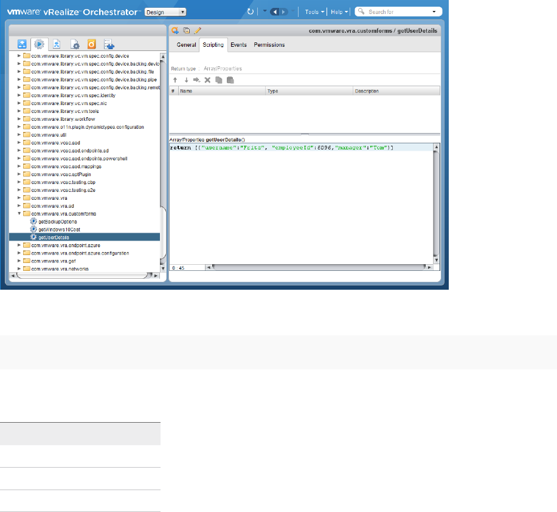
Task: Select com.vmware.library.vc.vm.spec.identity folder
Action: tap(73, 95)
